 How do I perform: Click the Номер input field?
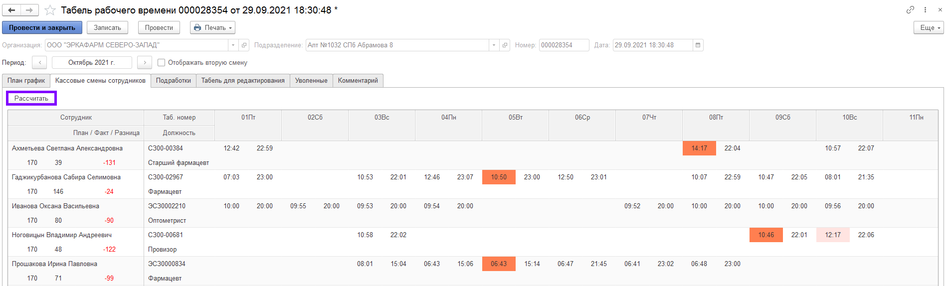tap(564, 45)
